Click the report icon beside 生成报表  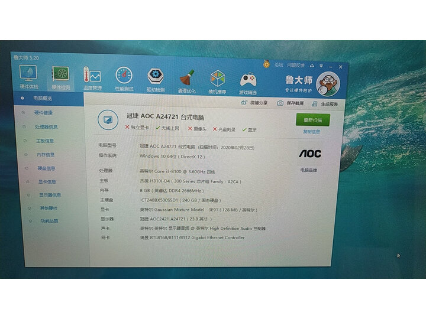pyautogui.click(x=314, y=103)
